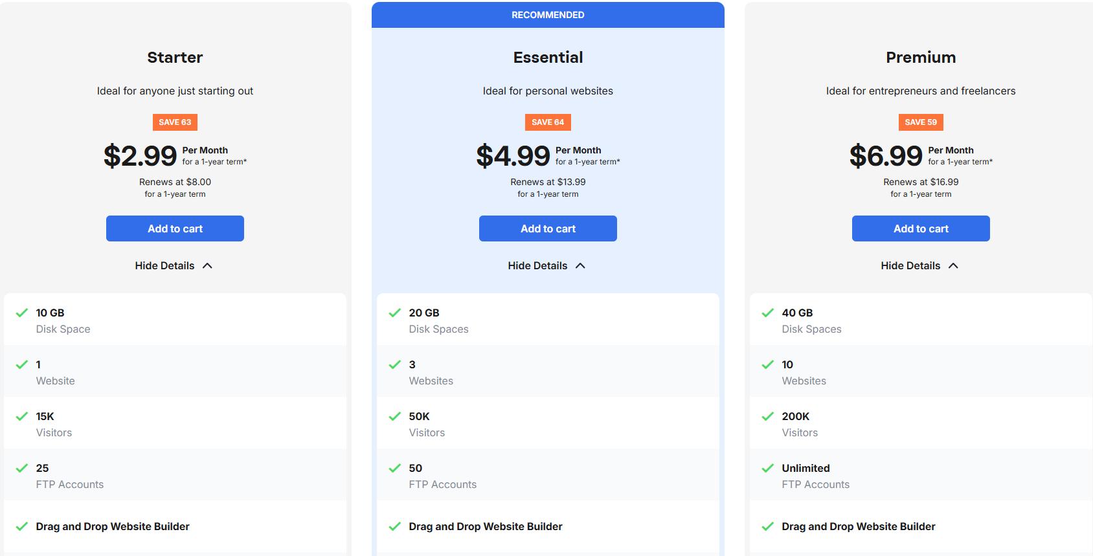Screen dimensions: 1093x556
Task: Collapse the Essential plan Hide Details chevron
Action: coord(580,265)
